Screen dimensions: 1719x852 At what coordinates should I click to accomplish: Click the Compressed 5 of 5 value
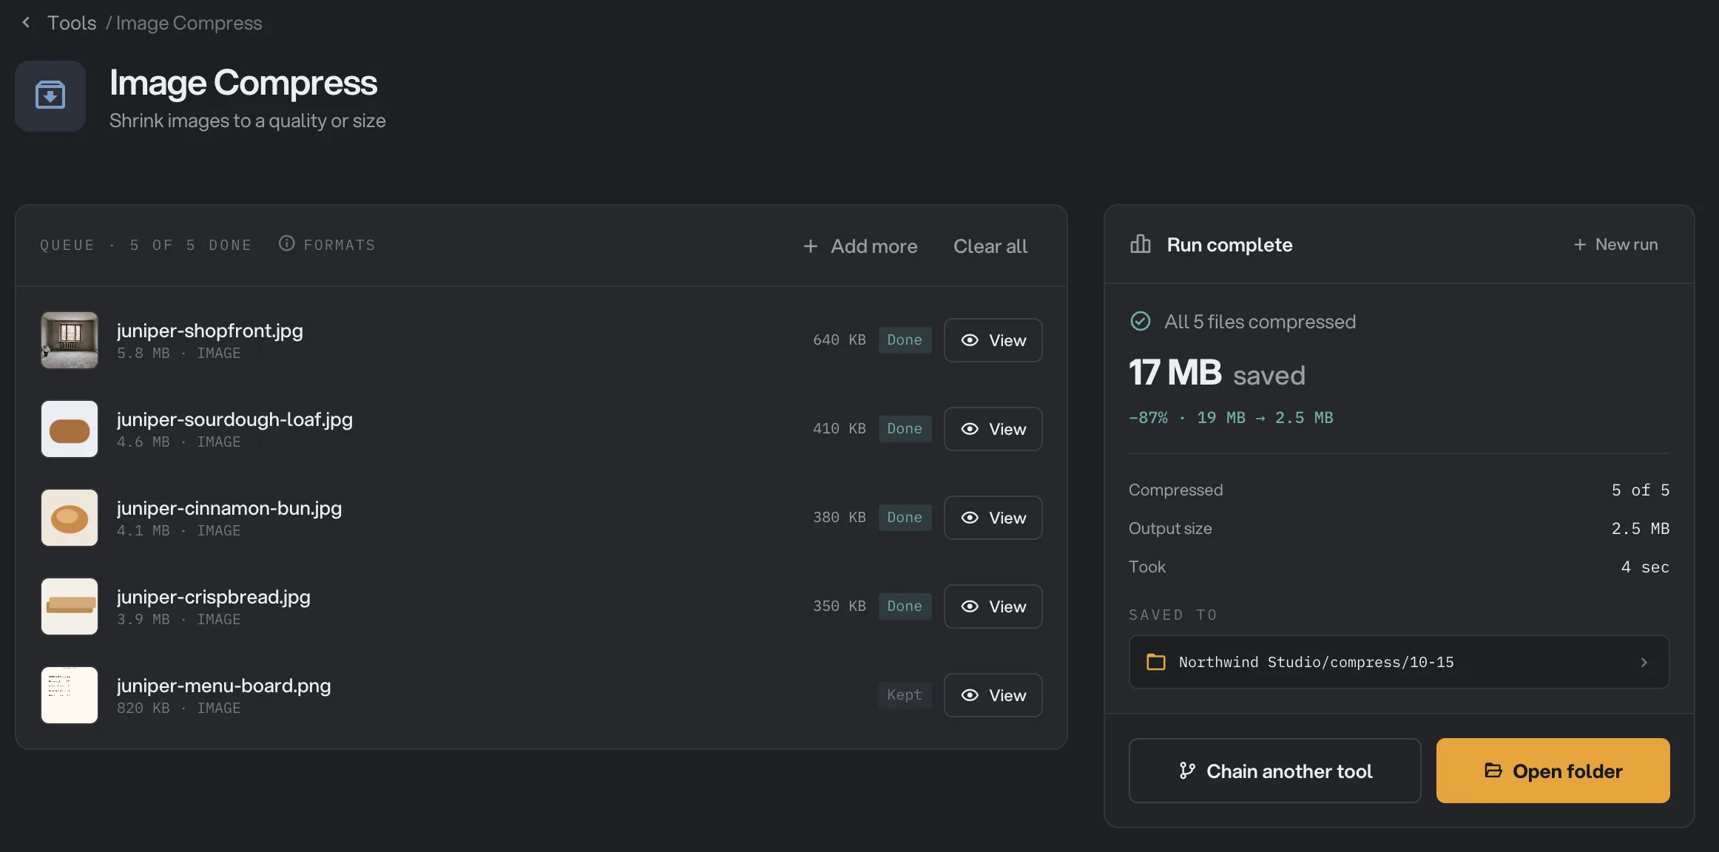[1640, 490]
